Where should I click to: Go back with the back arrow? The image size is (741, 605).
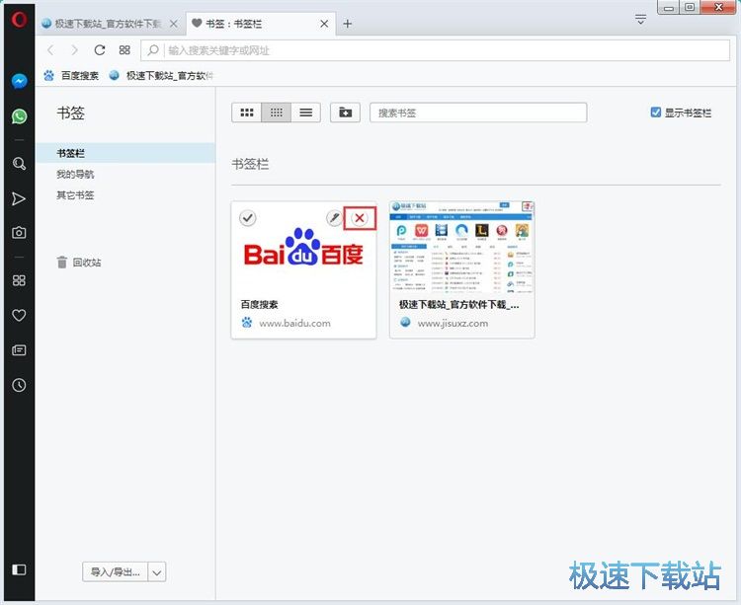[51, 50]
